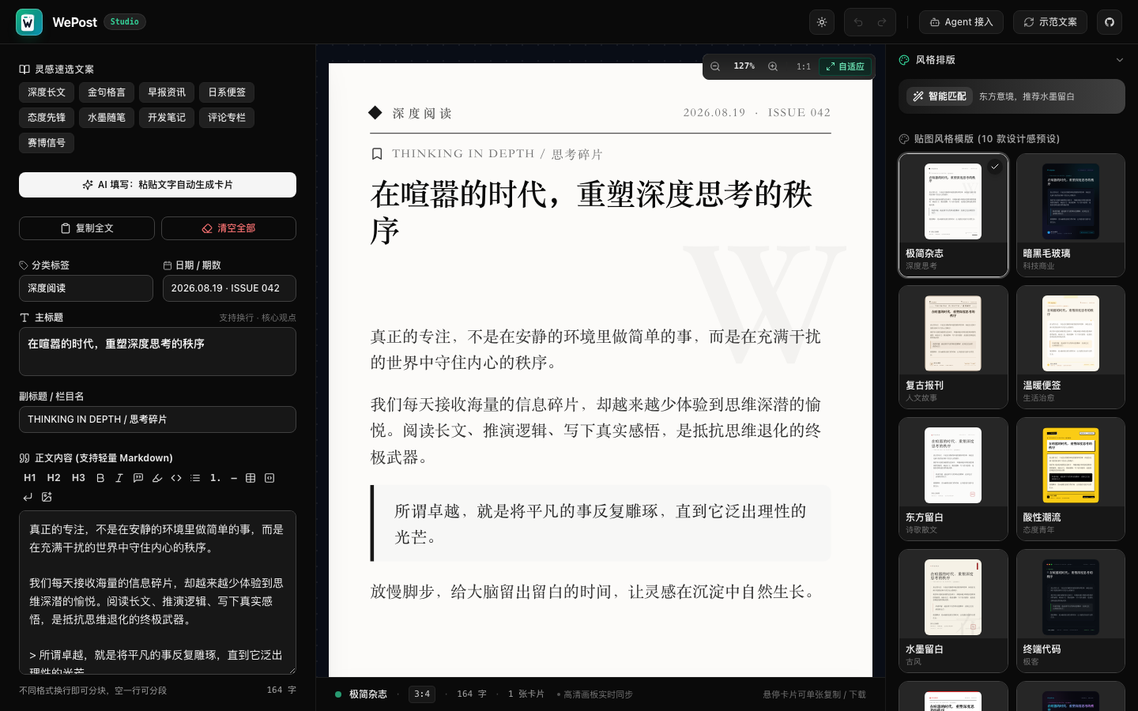The height and width of the screenshot is (711, 1138).
Task: Choose the 评论专栏 sample preset
Action: pos(227,118)
